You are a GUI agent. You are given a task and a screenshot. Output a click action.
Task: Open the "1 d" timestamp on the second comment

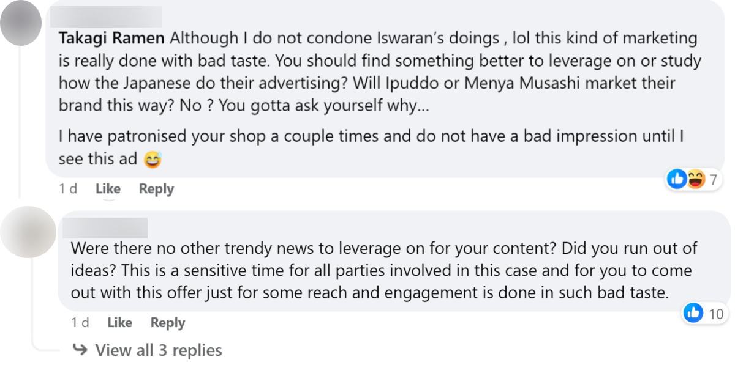coord(80,322)
